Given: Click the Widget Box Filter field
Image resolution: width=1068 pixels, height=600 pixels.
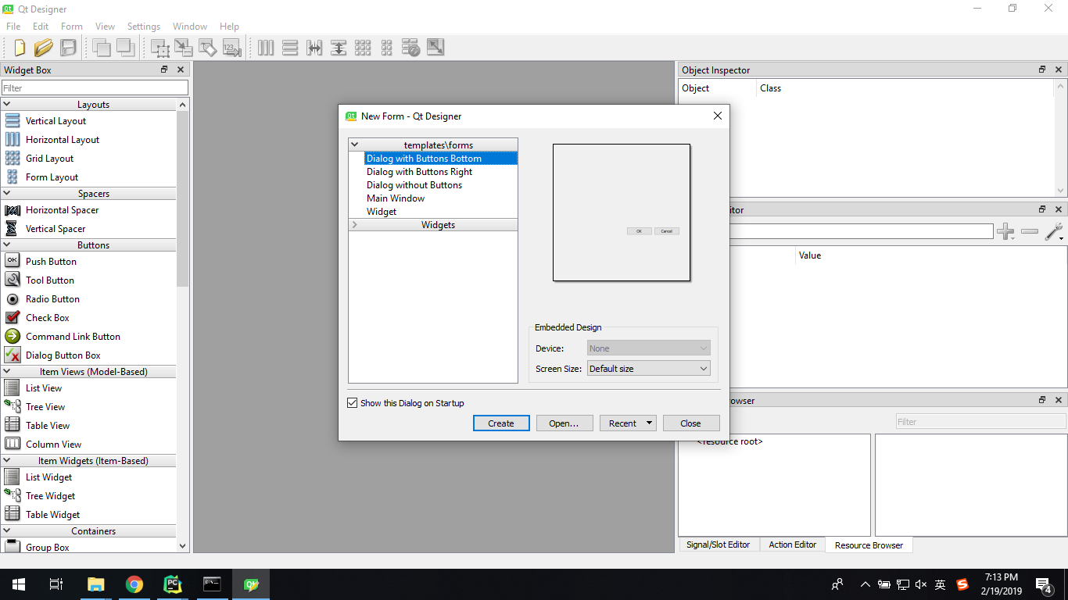Looking at the screenshot, I should (x=95, y=88).
